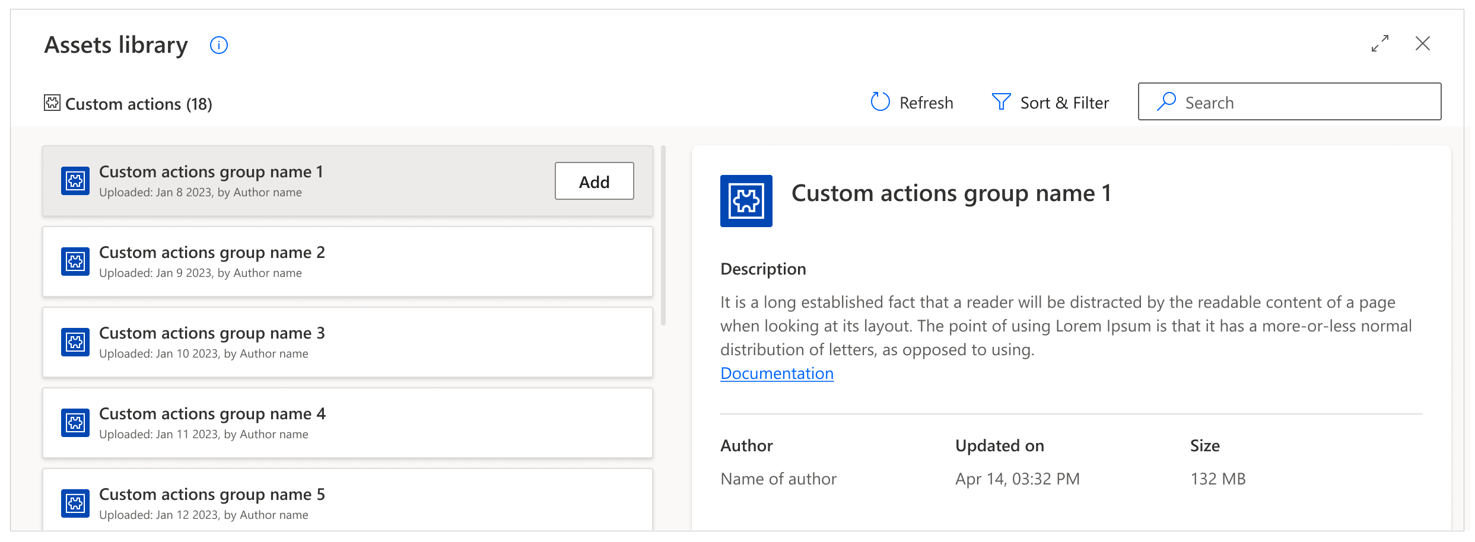1475x542 pixels.
Task: Click the puzzle icon for group name 5
Action: [x=75, y=503]
